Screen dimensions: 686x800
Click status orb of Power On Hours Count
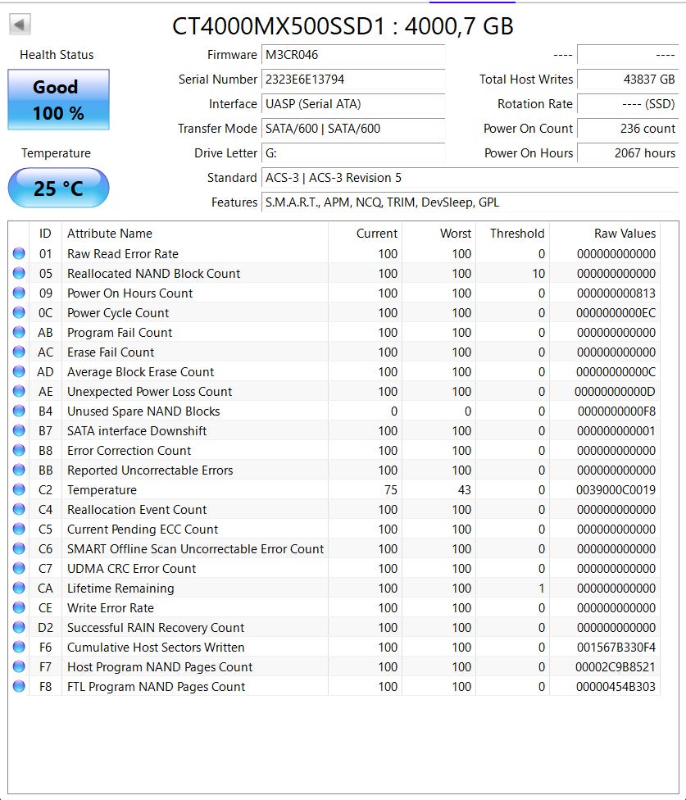pos(19,293)
